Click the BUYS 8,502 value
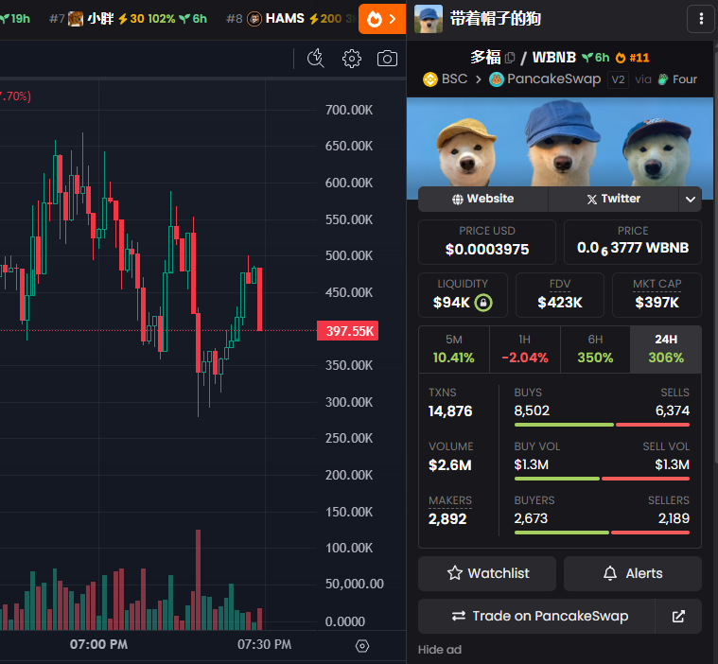718x664 pixels. pos(532,411)
